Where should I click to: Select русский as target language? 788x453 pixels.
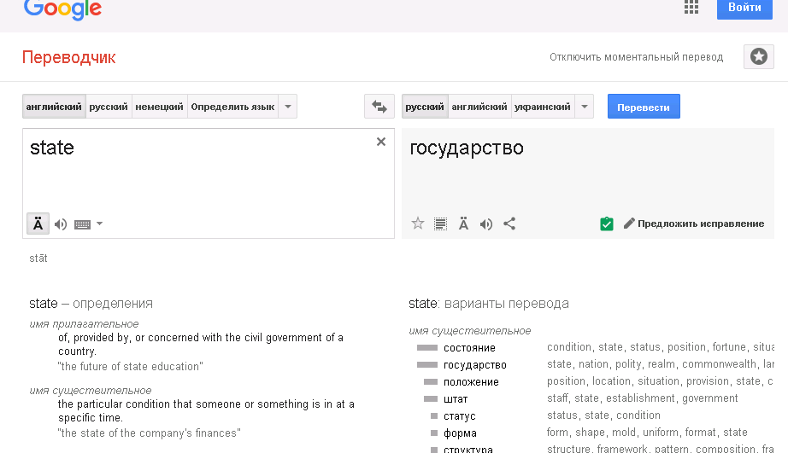425,107
